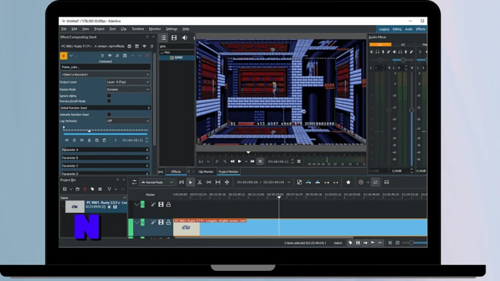Show audio effects speaker icon
This screenshot has height=281, width=500.
pos(184,38)
